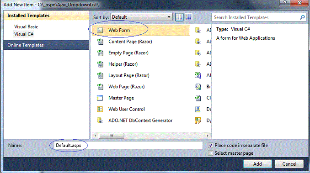Click the second-column icon beside Web User Control
Screen dimensions: 310x173
[198, 109]
